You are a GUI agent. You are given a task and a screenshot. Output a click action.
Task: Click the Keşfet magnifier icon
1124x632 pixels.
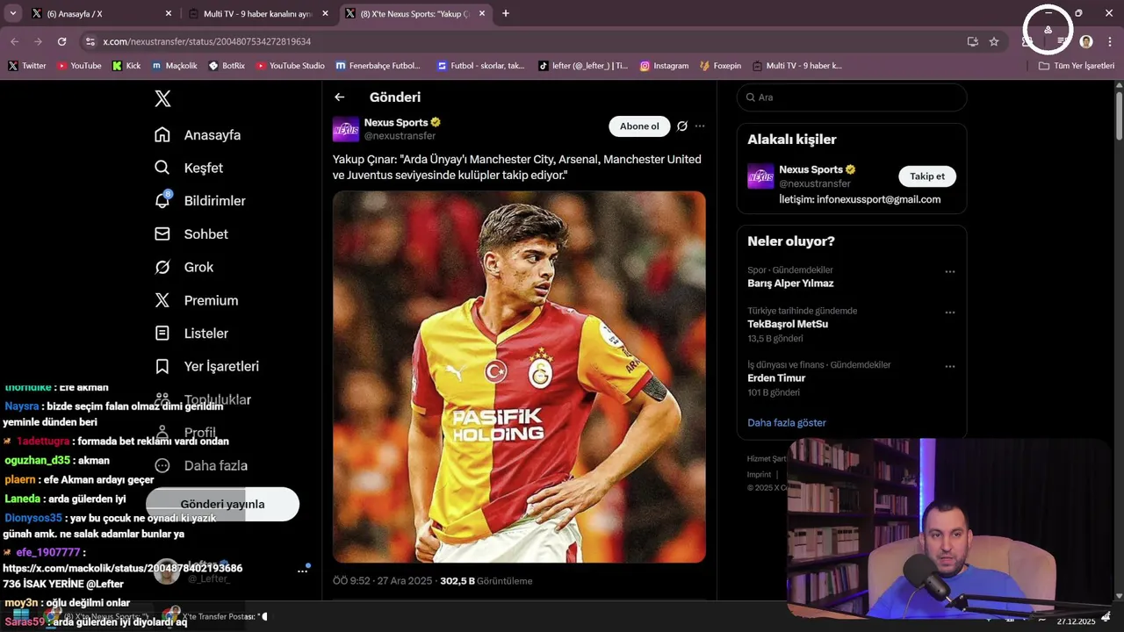[x=162, y=168]
